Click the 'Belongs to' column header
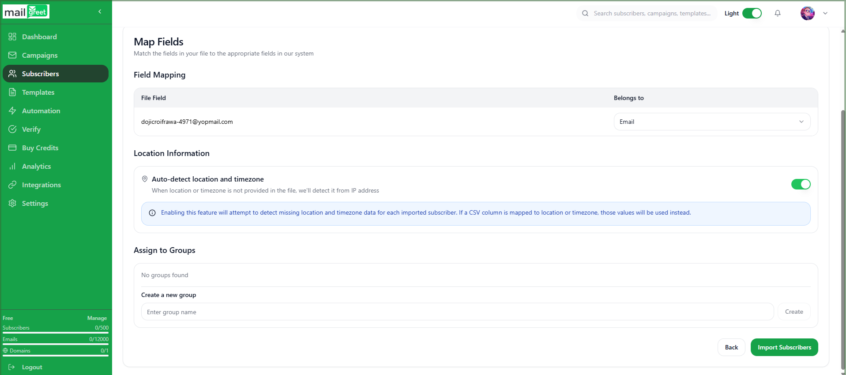 628,98
